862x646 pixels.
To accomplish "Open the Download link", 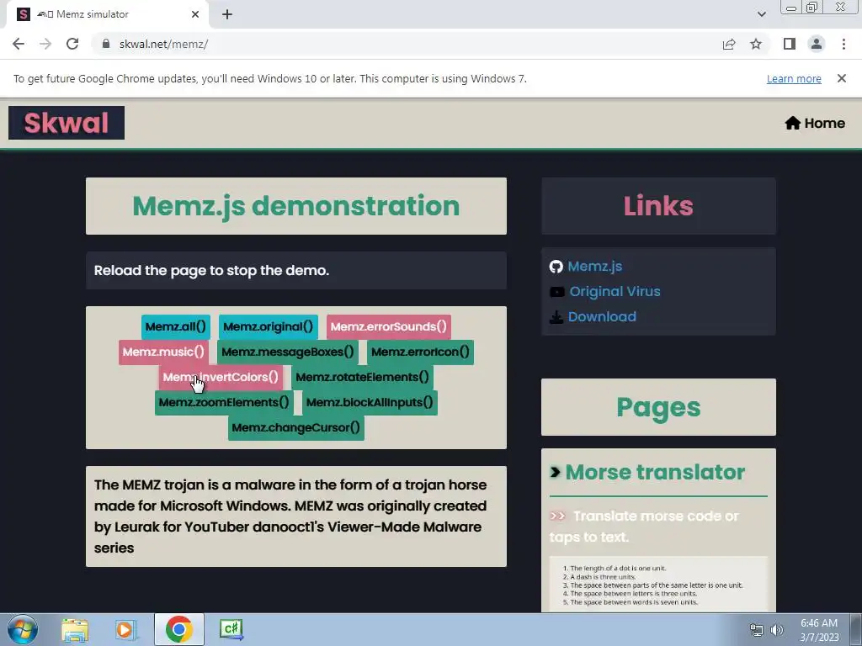I will click(x=602, y=317).
